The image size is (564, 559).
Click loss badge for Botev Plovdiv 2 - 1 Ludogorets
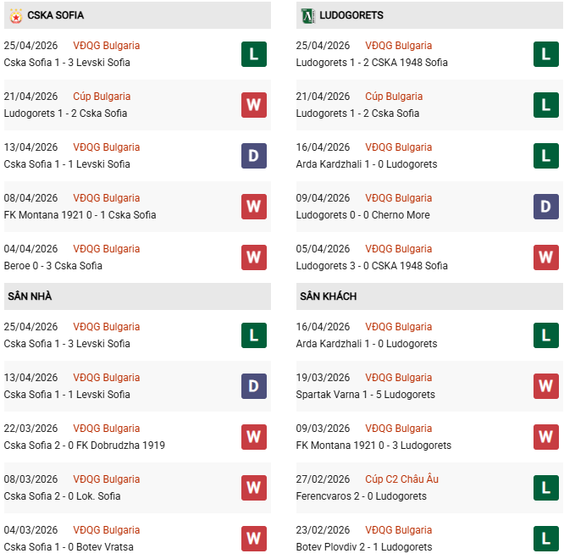tap(546, 539)
